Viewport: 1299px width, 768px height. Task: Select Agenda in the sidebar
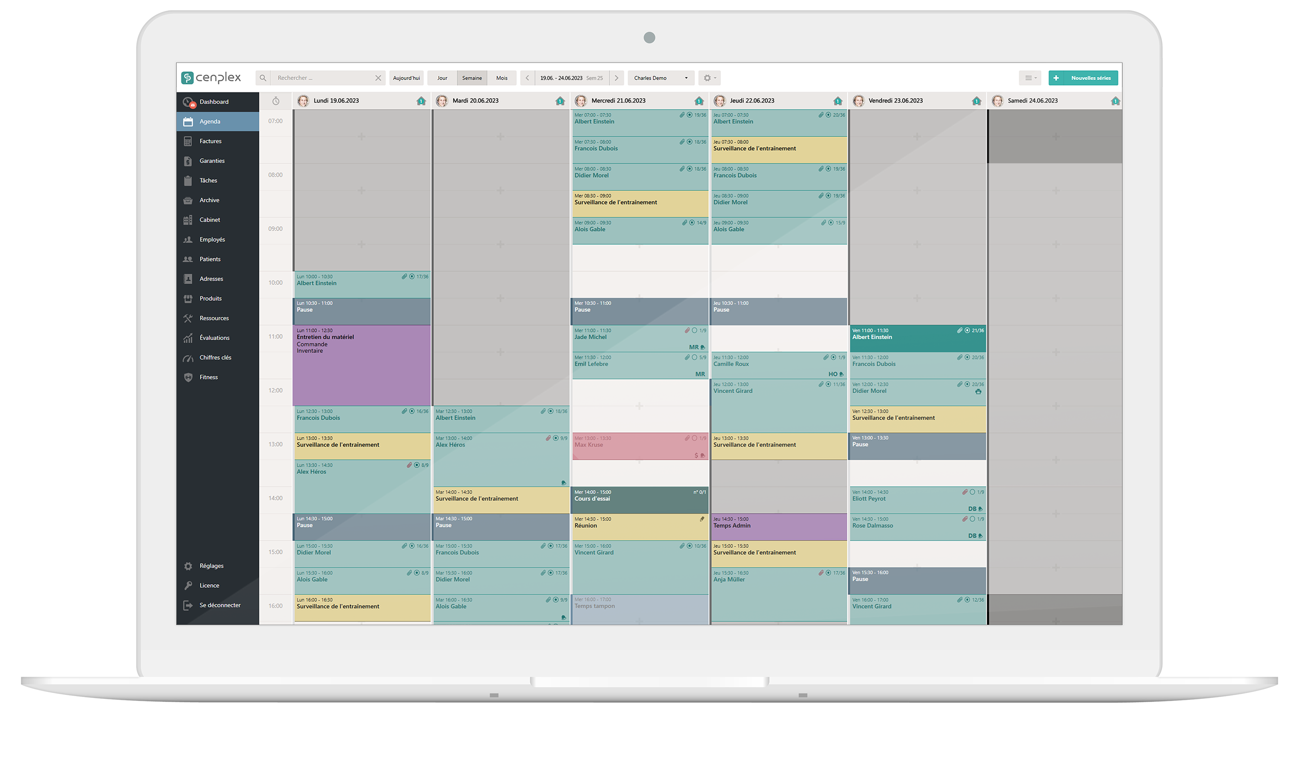(x=218, y=122)
